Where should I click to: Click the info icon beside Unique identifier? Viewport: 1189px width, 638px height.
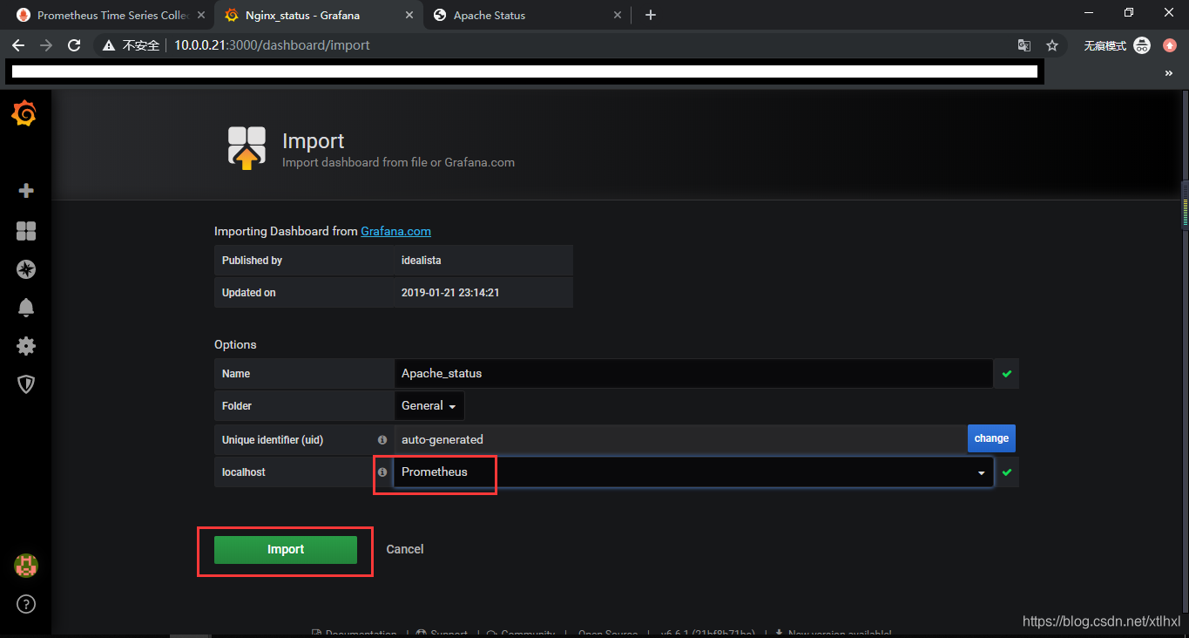tap(382, 440)
